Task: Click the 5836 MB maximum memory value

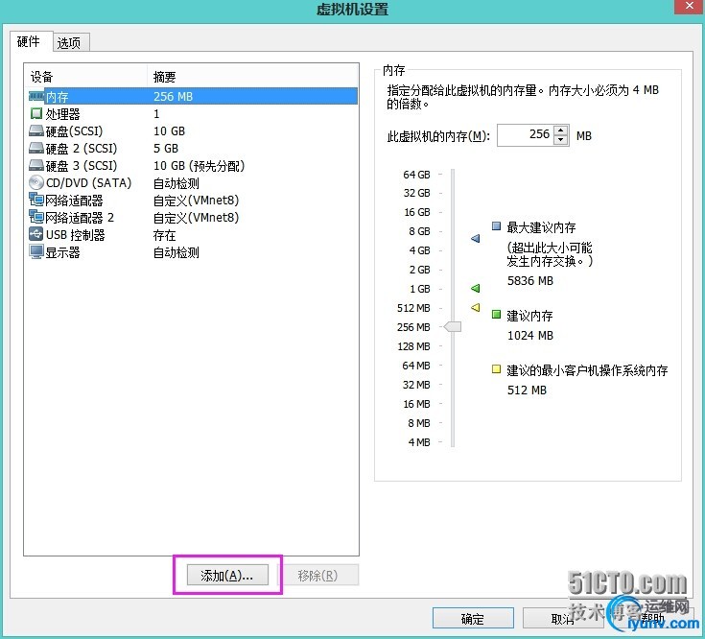Action: click(530, 280)
